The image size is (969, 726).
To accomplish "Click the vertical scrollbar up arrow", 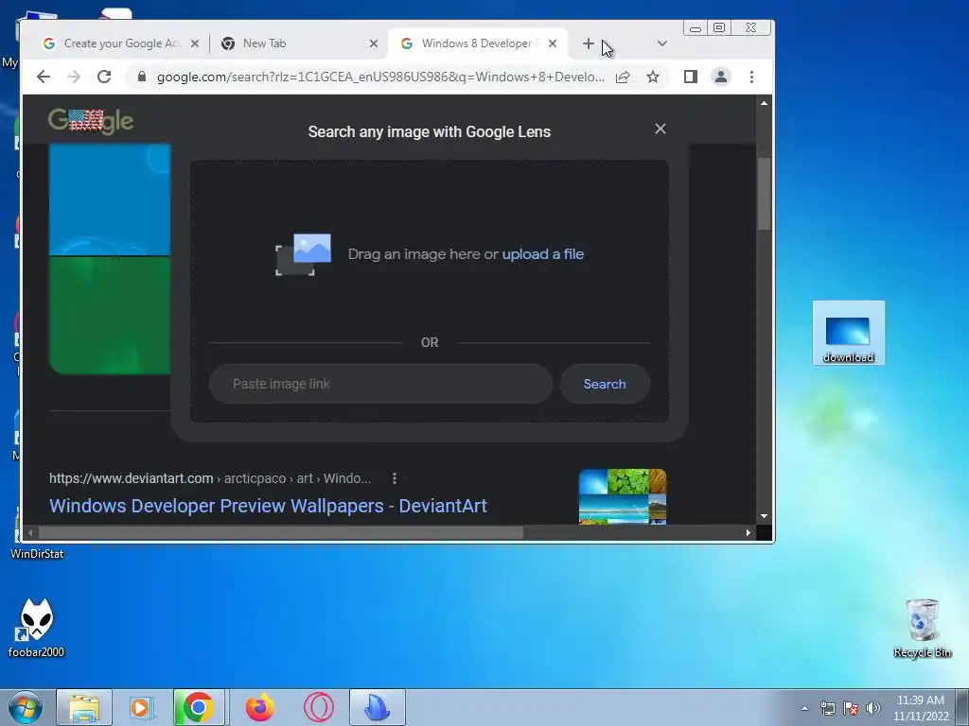I will tap(765, 103).
